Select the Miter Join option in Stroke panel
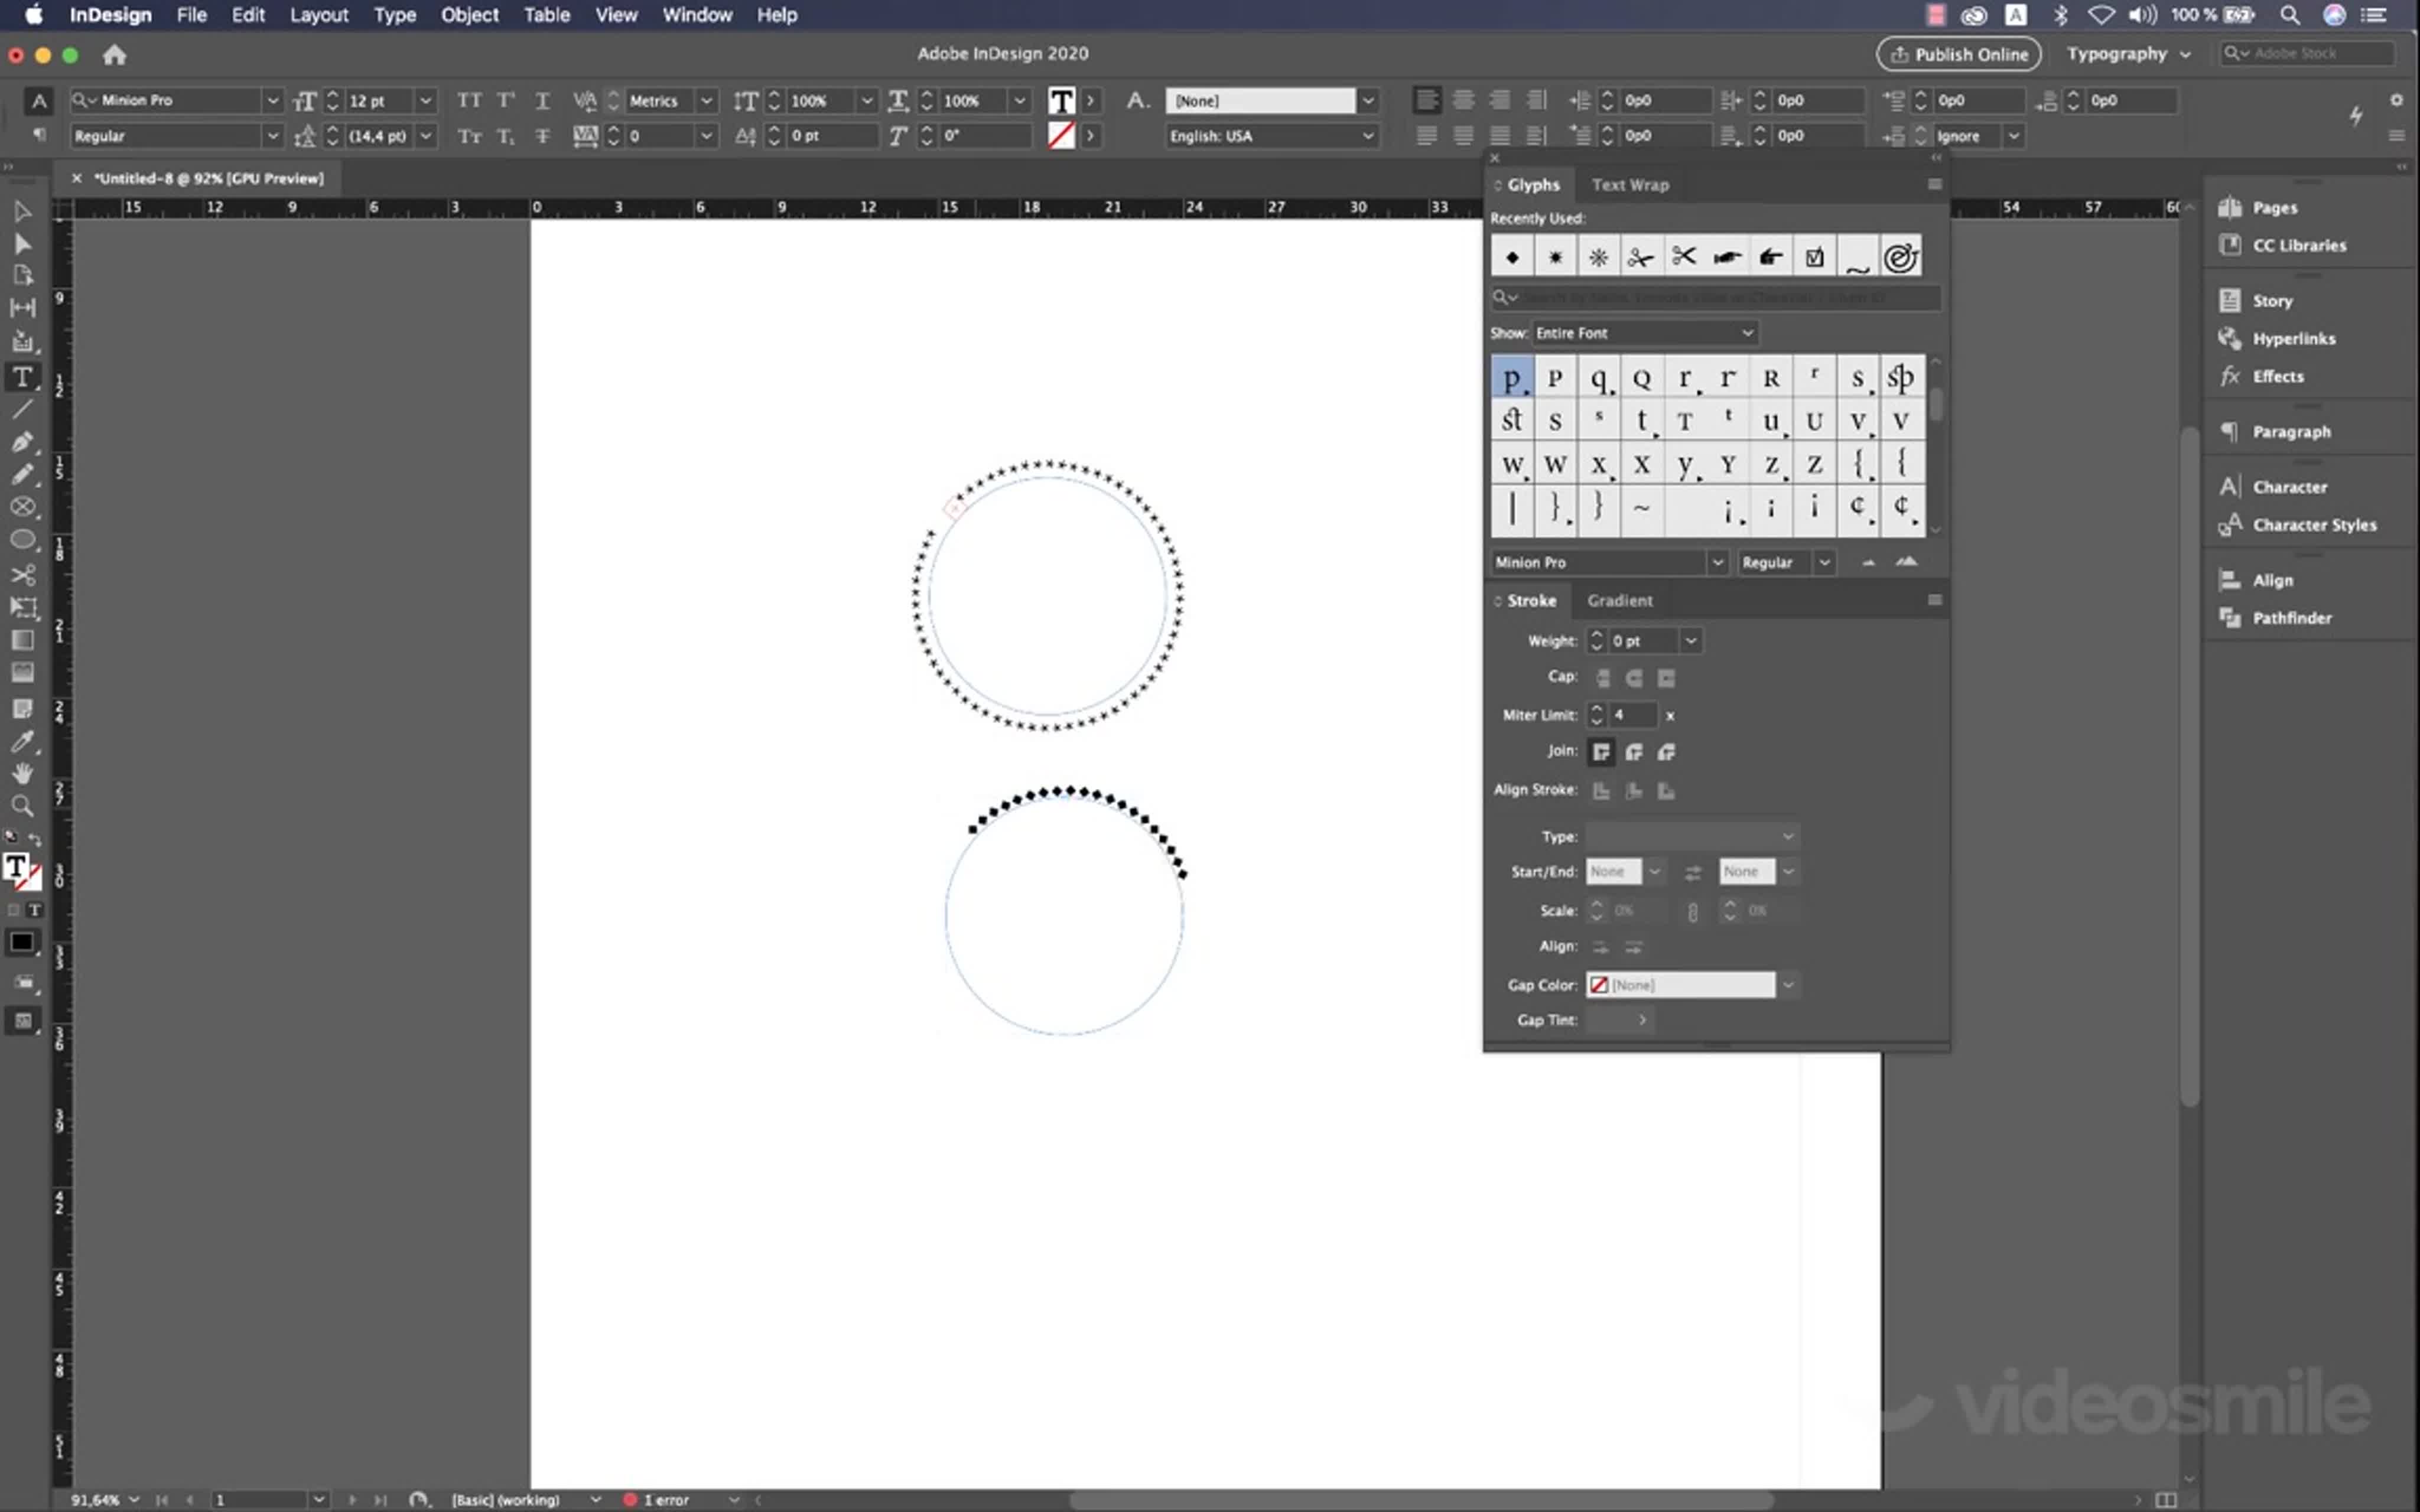The image size is (2420, 1512). click(x=1601, y=752)
